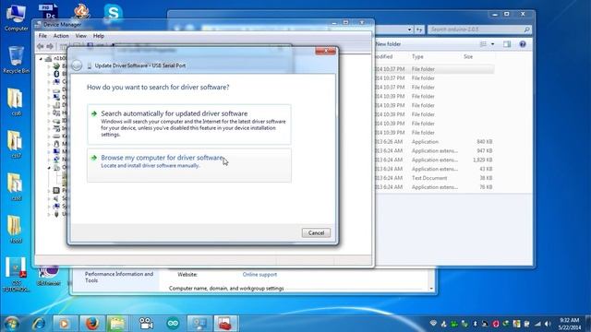This screenshot has width=591, height=332.
Task: Select the css6 folder on the desktop
Action: pyautogui.click(x=15, y=102)
